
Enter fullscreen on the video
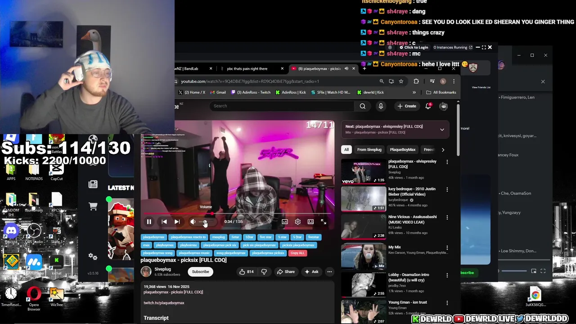(x=323, y=222)
